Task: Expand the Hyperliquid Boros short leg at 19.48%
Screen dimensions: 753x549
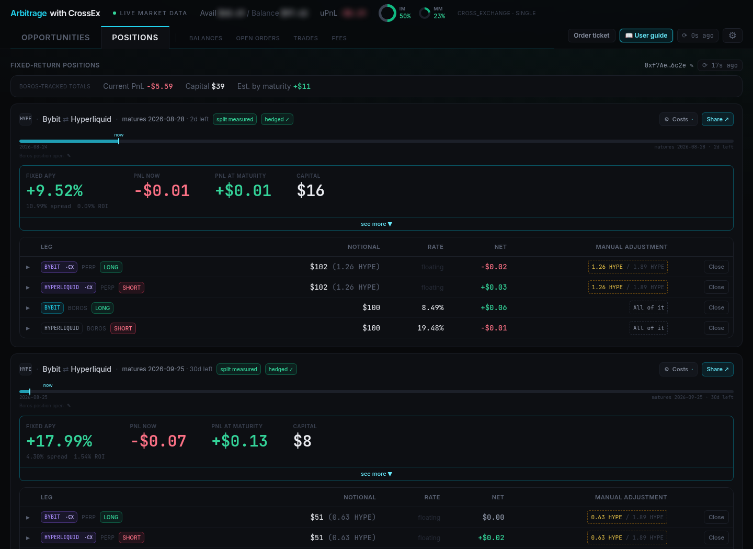Action: coord(28,328)
